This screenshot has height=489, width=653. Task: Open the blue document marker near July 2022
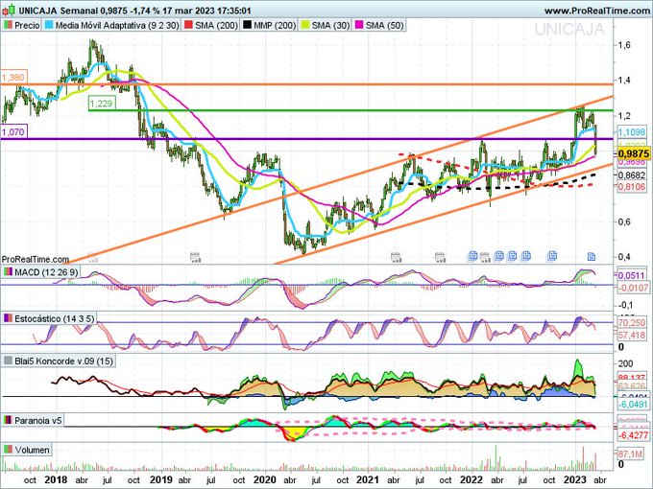526,256
